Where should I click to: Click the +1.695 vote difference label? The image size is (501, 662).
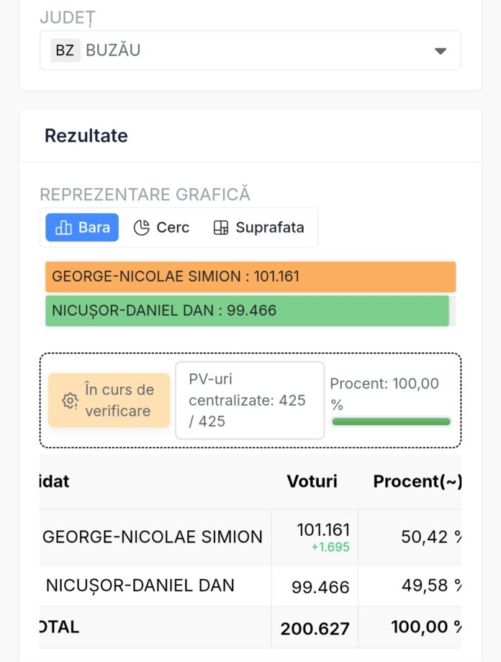point(330,547)
